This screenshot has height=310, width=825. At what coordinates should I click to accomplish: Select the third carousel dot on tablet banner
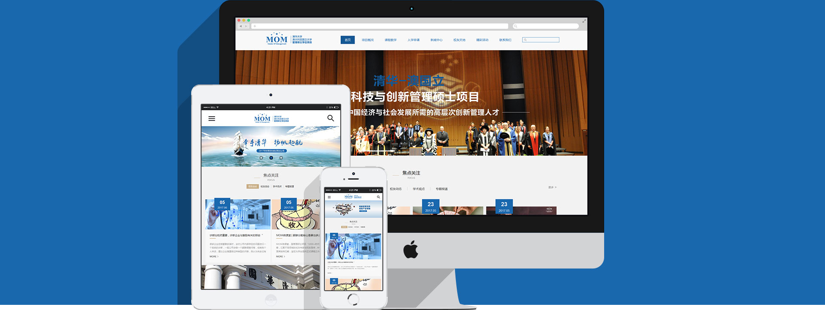pos(281,158)
